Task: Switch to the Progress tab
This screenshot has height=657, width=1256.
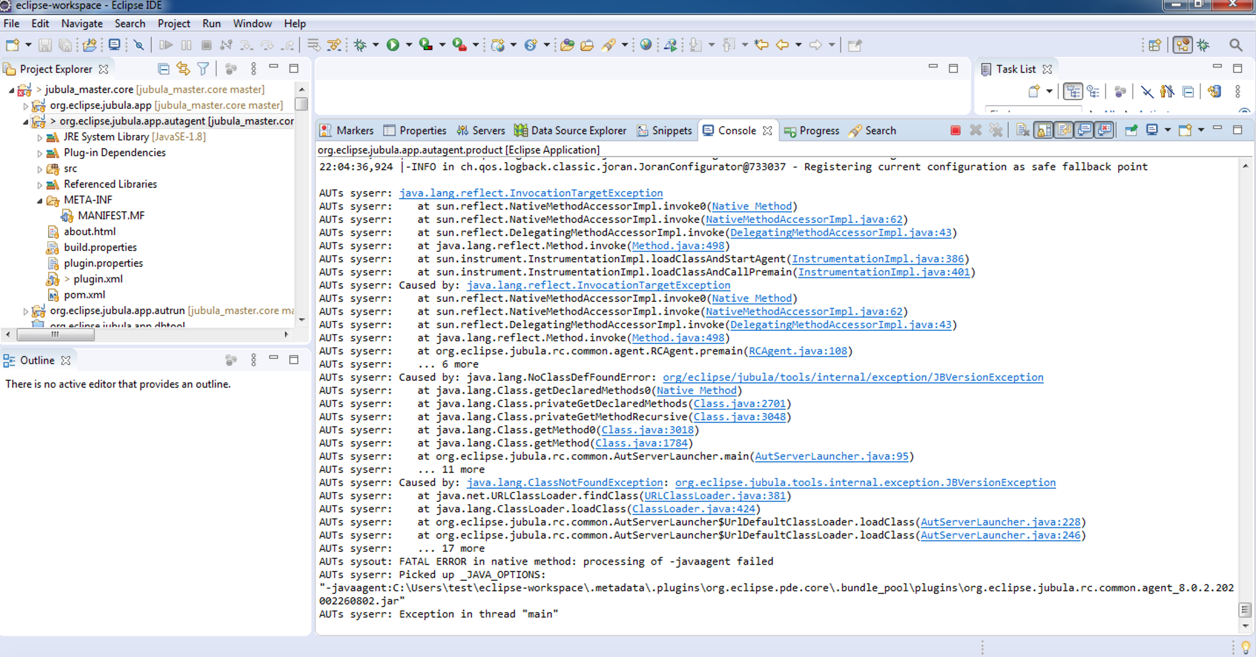Action: click(812, 131)
